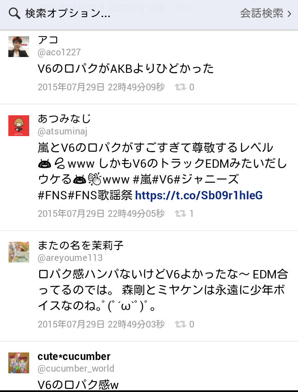Tap the retweet icon on @areyoume113's tweet
The height and width of the screenshot is (392, 298).
[180, 324]
